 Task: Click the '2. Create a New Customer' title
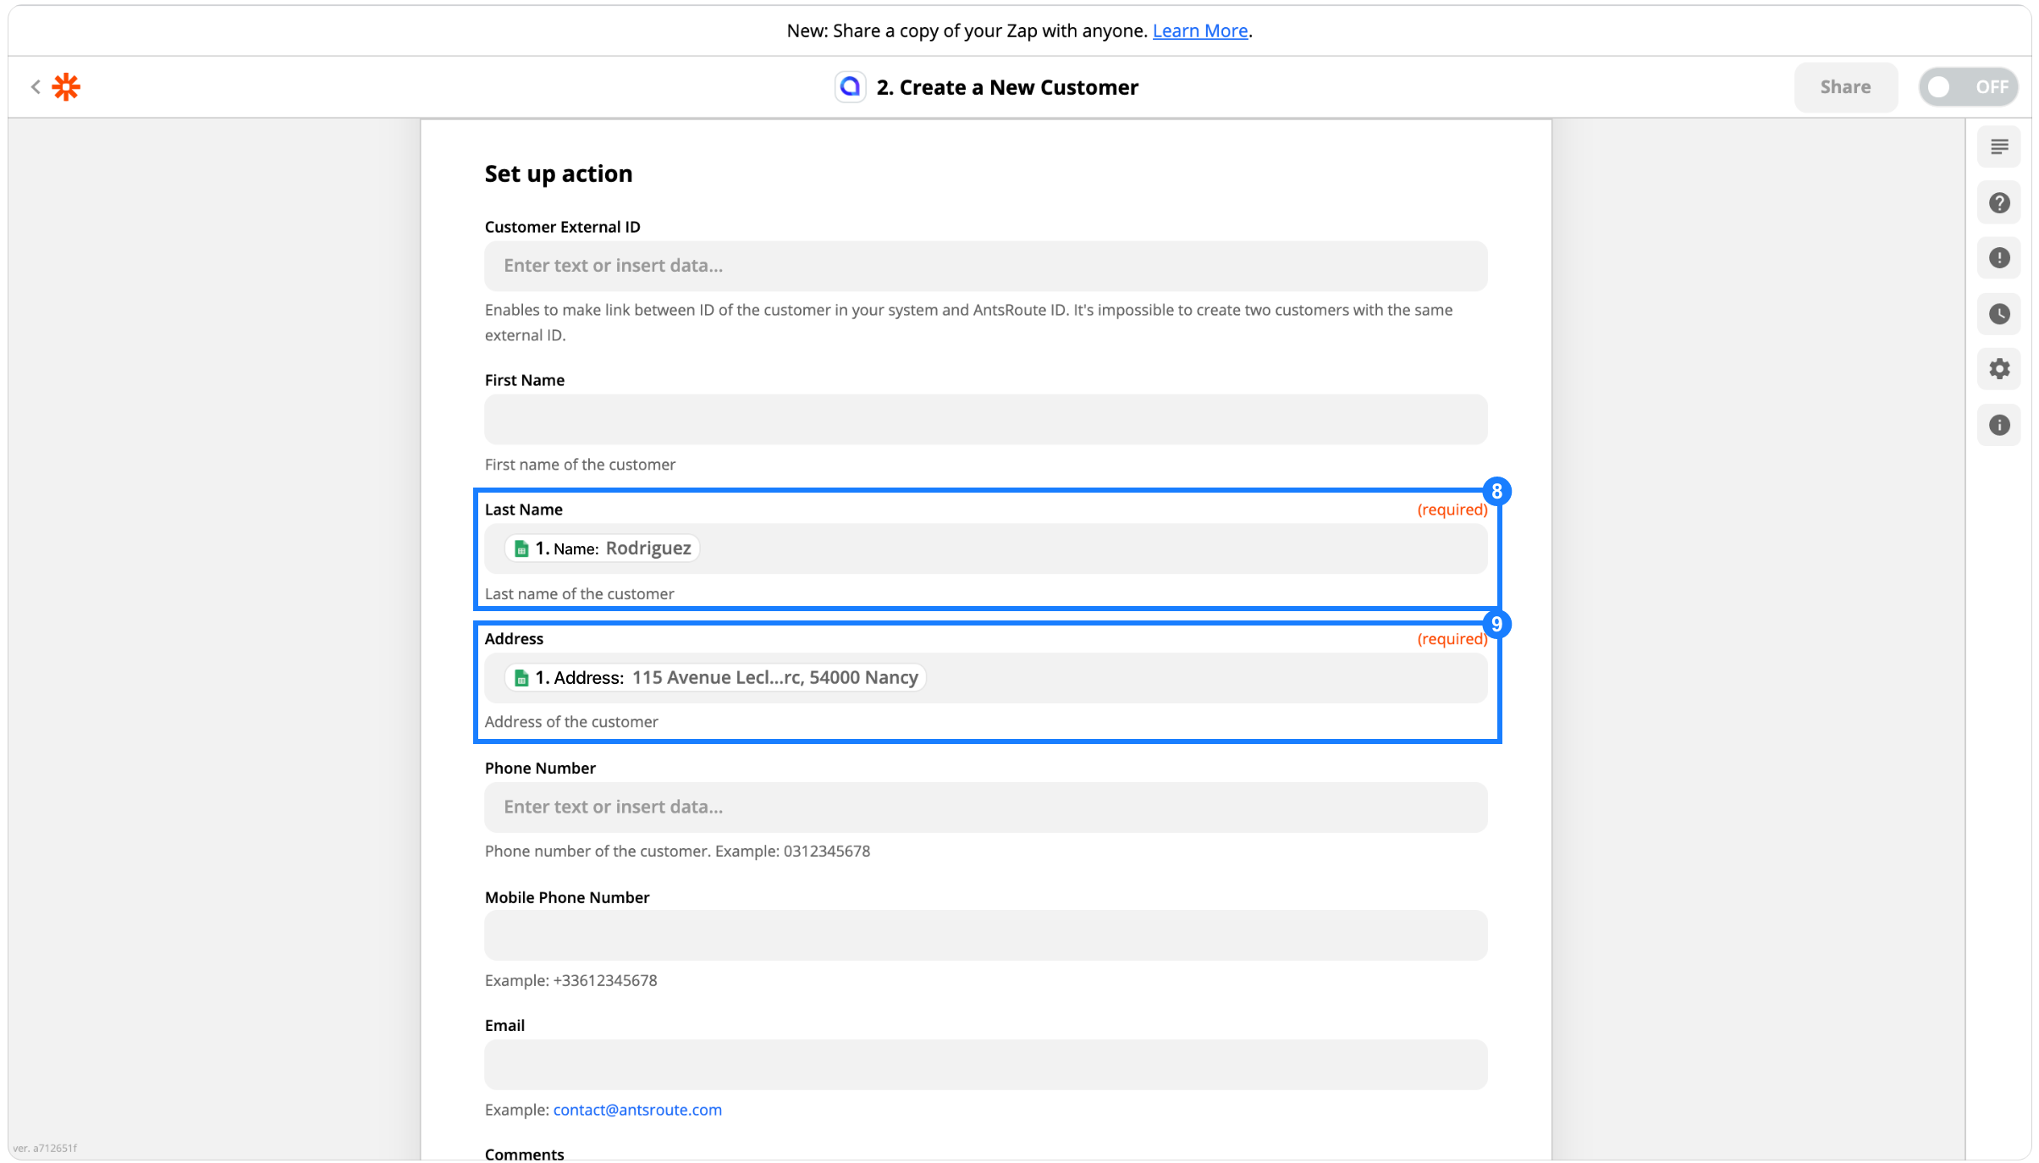click(1007, 87)
